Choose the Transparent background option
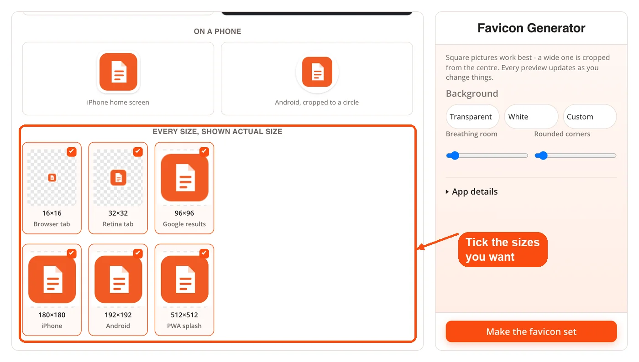The image size is (639, 362). 472,117
